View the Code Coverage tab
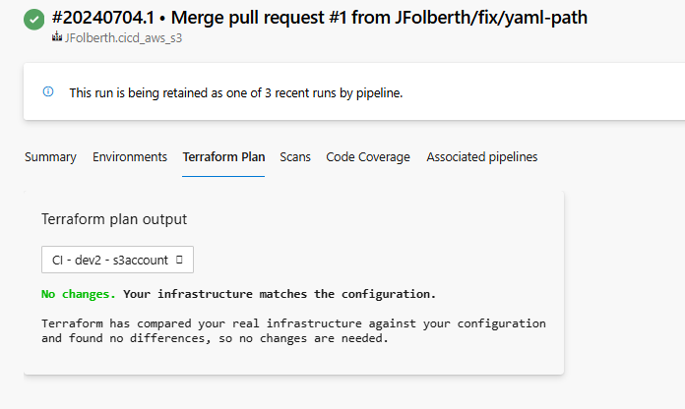 (368, 156)
